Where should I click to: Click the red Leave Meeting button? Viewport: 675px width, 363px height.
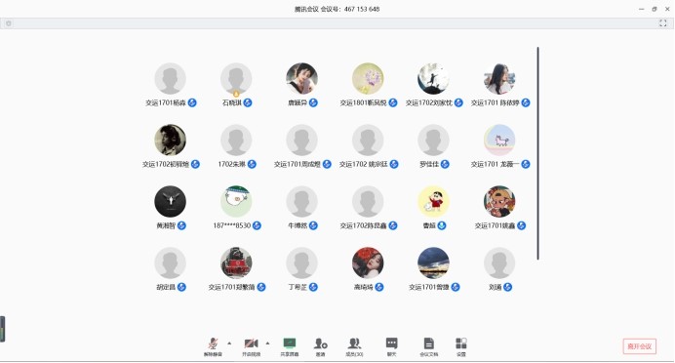(x=639, y=346)
